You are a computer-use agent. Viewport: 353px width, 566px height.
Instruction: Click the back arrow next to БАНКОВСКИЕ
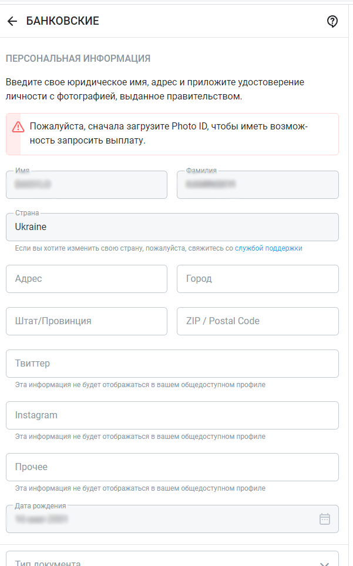12,21
